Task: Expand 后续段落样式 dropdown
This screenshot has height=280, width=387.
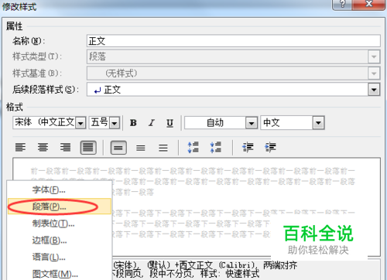Action: pos(374,90)
